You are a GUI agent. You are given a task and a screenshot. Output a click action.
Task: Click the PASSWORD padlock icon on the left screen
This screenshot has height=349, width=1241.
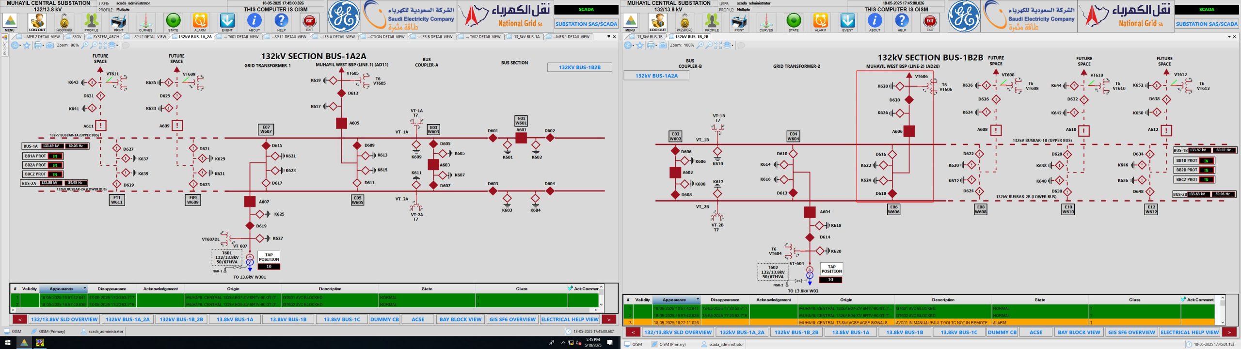[x=64, y=21]
